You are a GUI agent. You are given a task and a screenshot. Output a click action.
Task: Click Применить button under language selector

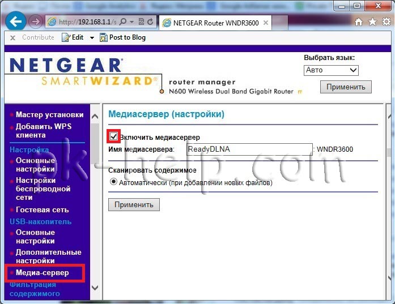(x=346, y=87)
